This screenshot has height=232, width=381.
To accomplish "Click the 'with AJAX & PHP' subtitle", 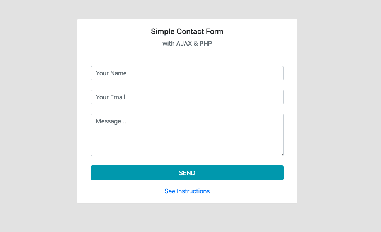I will pos(187,43).
